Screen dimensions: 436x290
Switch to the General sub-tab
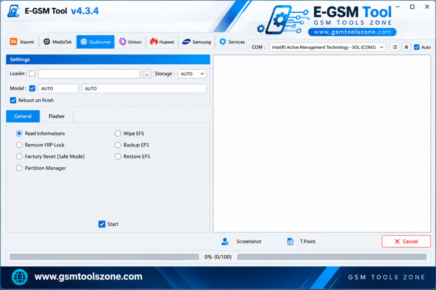click(x=23, y=116)
